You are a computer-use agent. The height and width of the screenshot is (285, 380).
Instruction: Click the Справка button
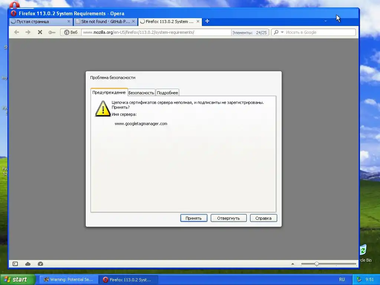tap(263, 218)
